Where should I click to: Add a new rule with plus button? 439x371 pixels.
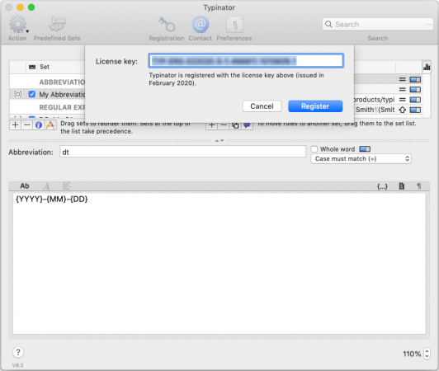pyautogui.click(x=212, y=125)
